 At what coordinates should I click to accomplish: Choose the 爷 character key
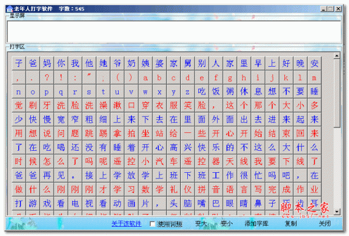pos(117,63)
